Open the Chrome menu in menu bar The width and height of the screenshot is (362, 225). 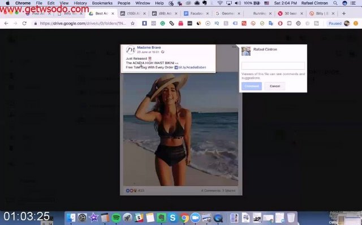coord(23,3)
